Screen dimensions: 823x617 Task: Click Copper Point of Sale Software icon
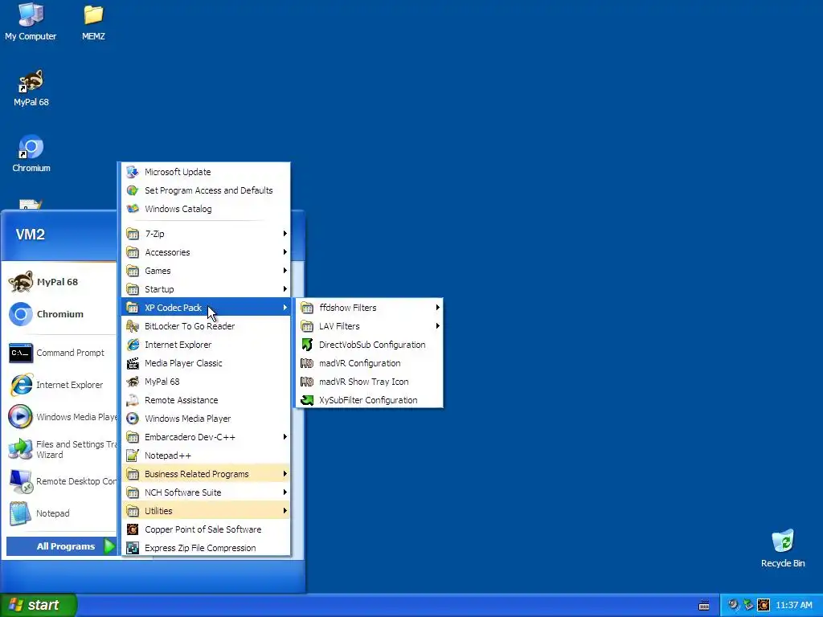[133, 529]
